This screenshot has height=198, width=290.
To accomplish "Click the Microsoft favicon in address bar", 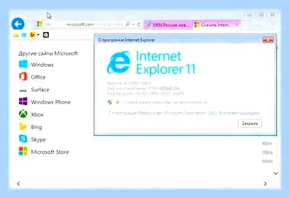I will coord(40,24).
